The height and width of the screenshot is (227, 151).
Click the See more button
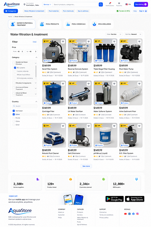point(86,166)
